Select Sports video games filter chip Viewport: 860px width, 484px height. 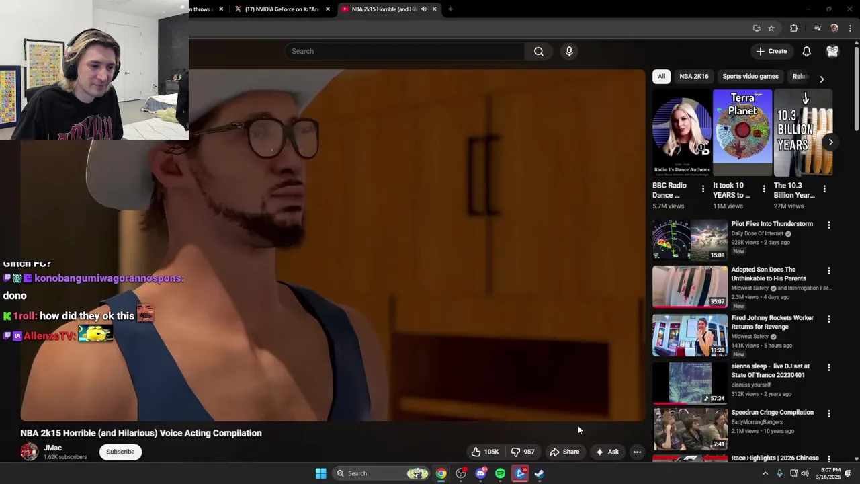[750, 76]
